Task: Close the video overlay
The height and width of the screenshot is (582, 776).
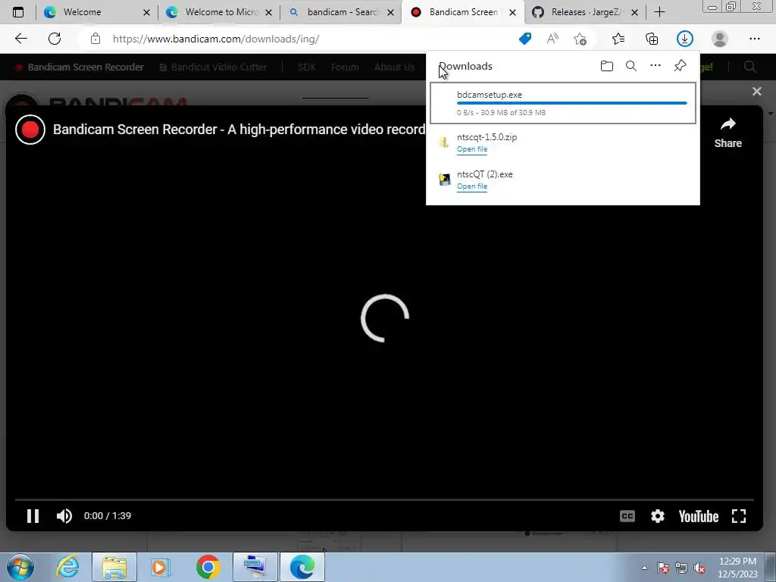Action: (x=757, y=91)
